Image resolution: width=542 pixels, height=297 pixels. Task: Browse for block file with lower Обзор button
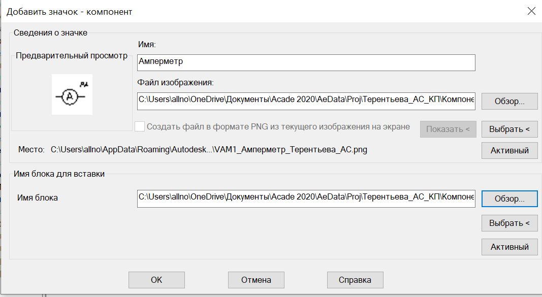coord(509,199)
